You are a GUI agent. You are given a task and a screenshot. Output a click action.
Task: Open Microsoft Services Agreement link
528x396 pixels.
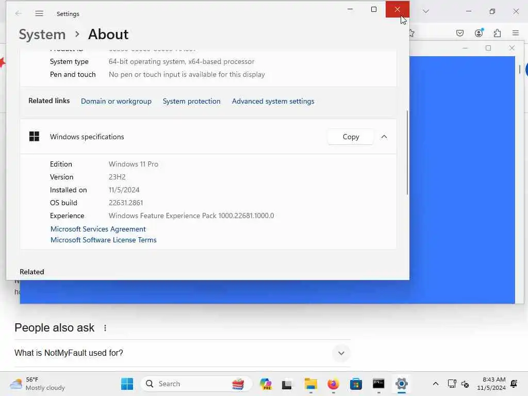[98, 229]
